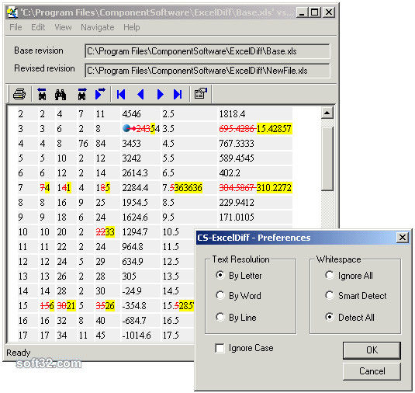The image size is (415, 393).
Task: Open the Navigate menu
Action: (x=98, y=27)
